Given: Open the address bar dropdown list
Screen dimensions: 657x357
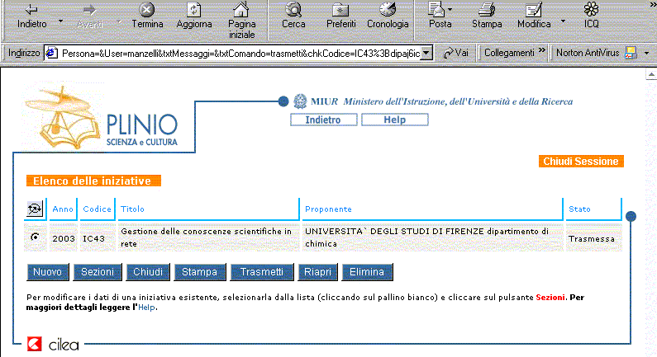Looking at the screenshot, I should [426, 53].
